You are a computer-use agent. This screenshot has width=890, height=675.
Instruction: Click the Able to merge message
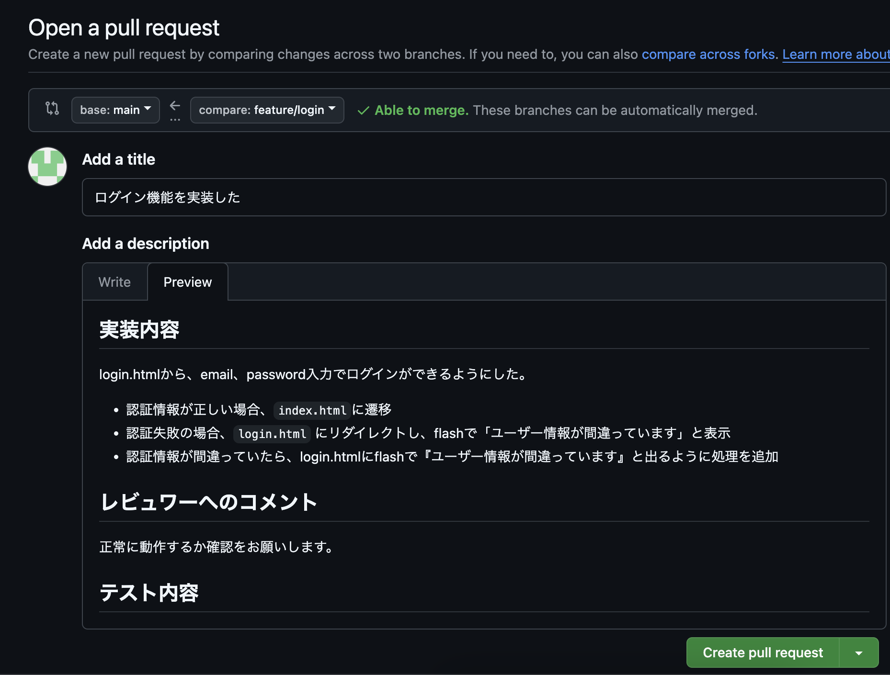421,110
